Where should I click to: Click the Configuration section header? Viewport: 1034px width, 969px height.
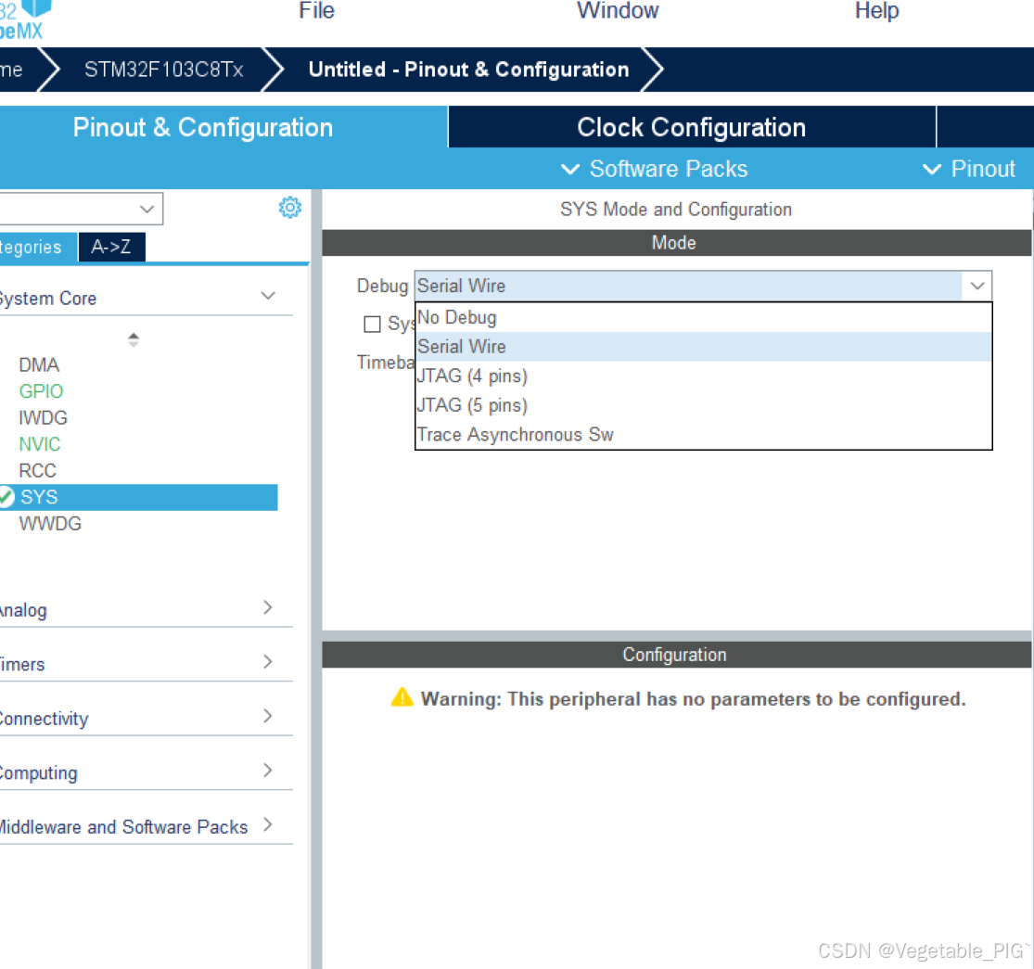tap(677, 655)
